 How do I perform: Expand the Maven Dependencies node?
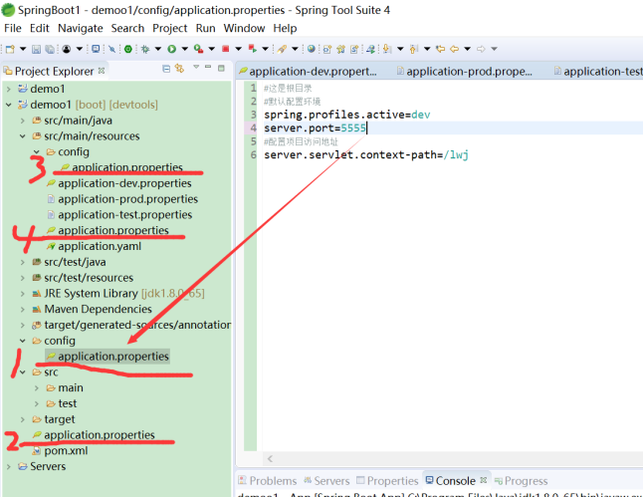(23, 310)
